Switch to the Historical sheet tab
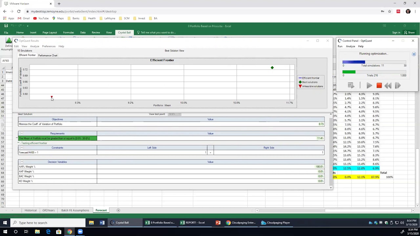Screen dimensions: 420x236 (x=31, y=210)
